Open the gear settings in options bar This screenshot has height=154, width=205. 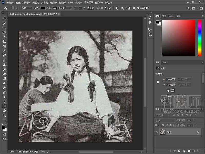(134, 8)
